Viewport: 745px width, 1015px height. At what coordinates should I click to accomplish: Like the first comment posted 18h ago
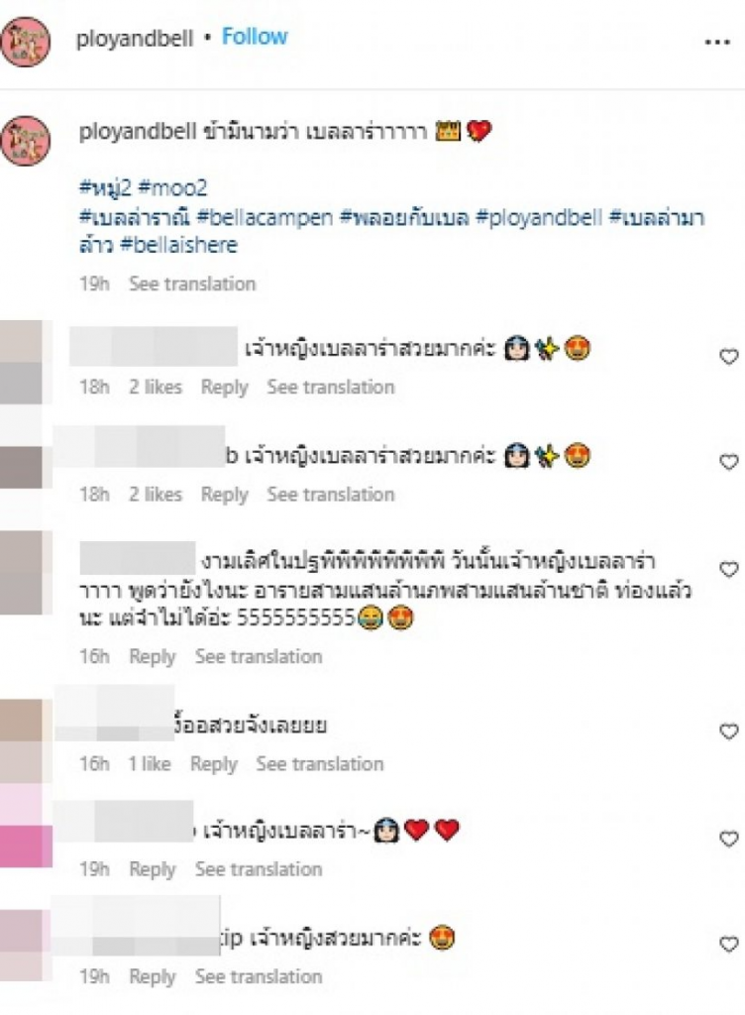click(x=729, y=357)
